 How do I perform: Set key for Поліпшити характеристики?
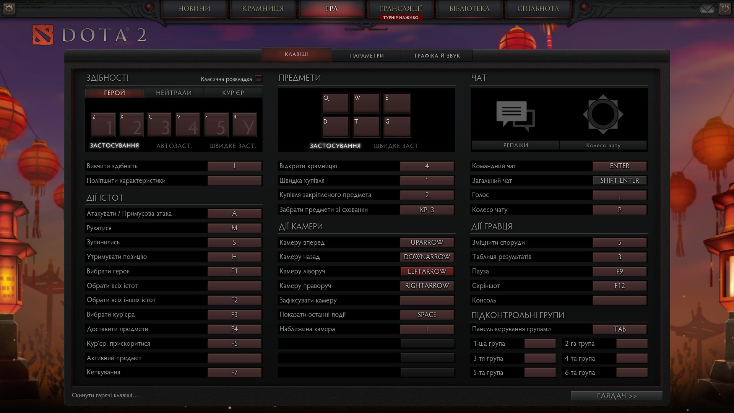(234, 180)
